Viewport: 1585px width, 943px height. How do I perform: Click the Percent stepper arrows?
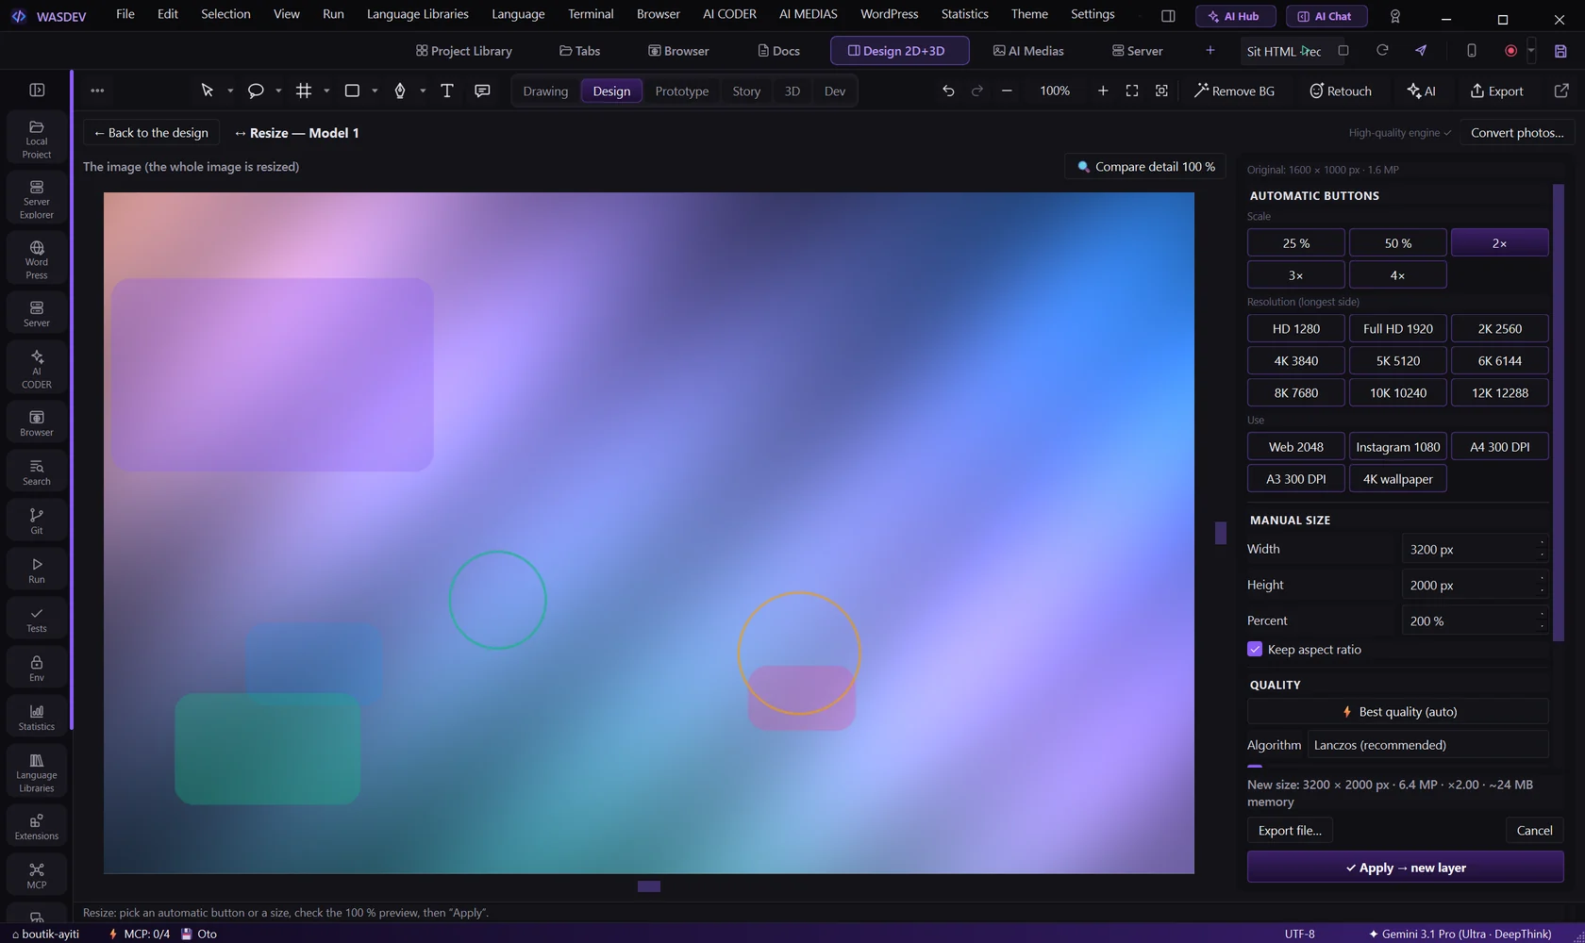coord(1543,620)
